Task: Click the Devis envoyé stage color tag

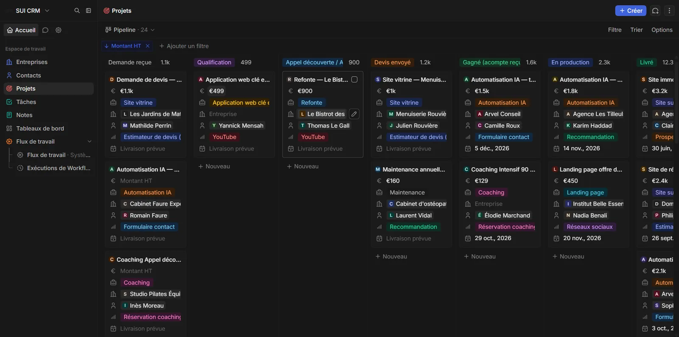Action: click(x=393, y=62)
